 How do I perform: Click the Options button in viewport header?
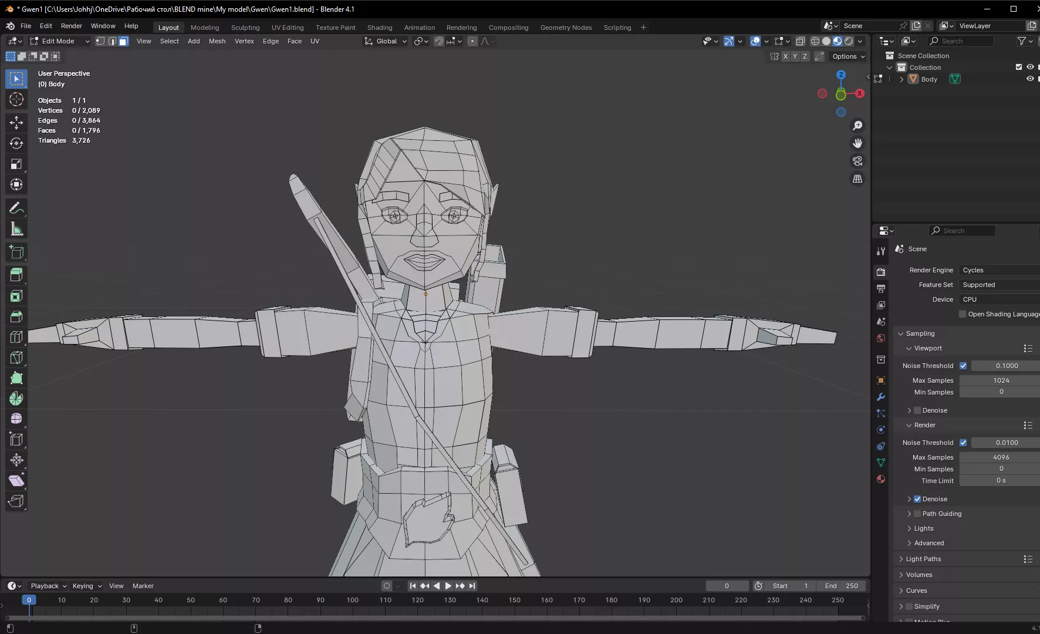pos(849,56)
